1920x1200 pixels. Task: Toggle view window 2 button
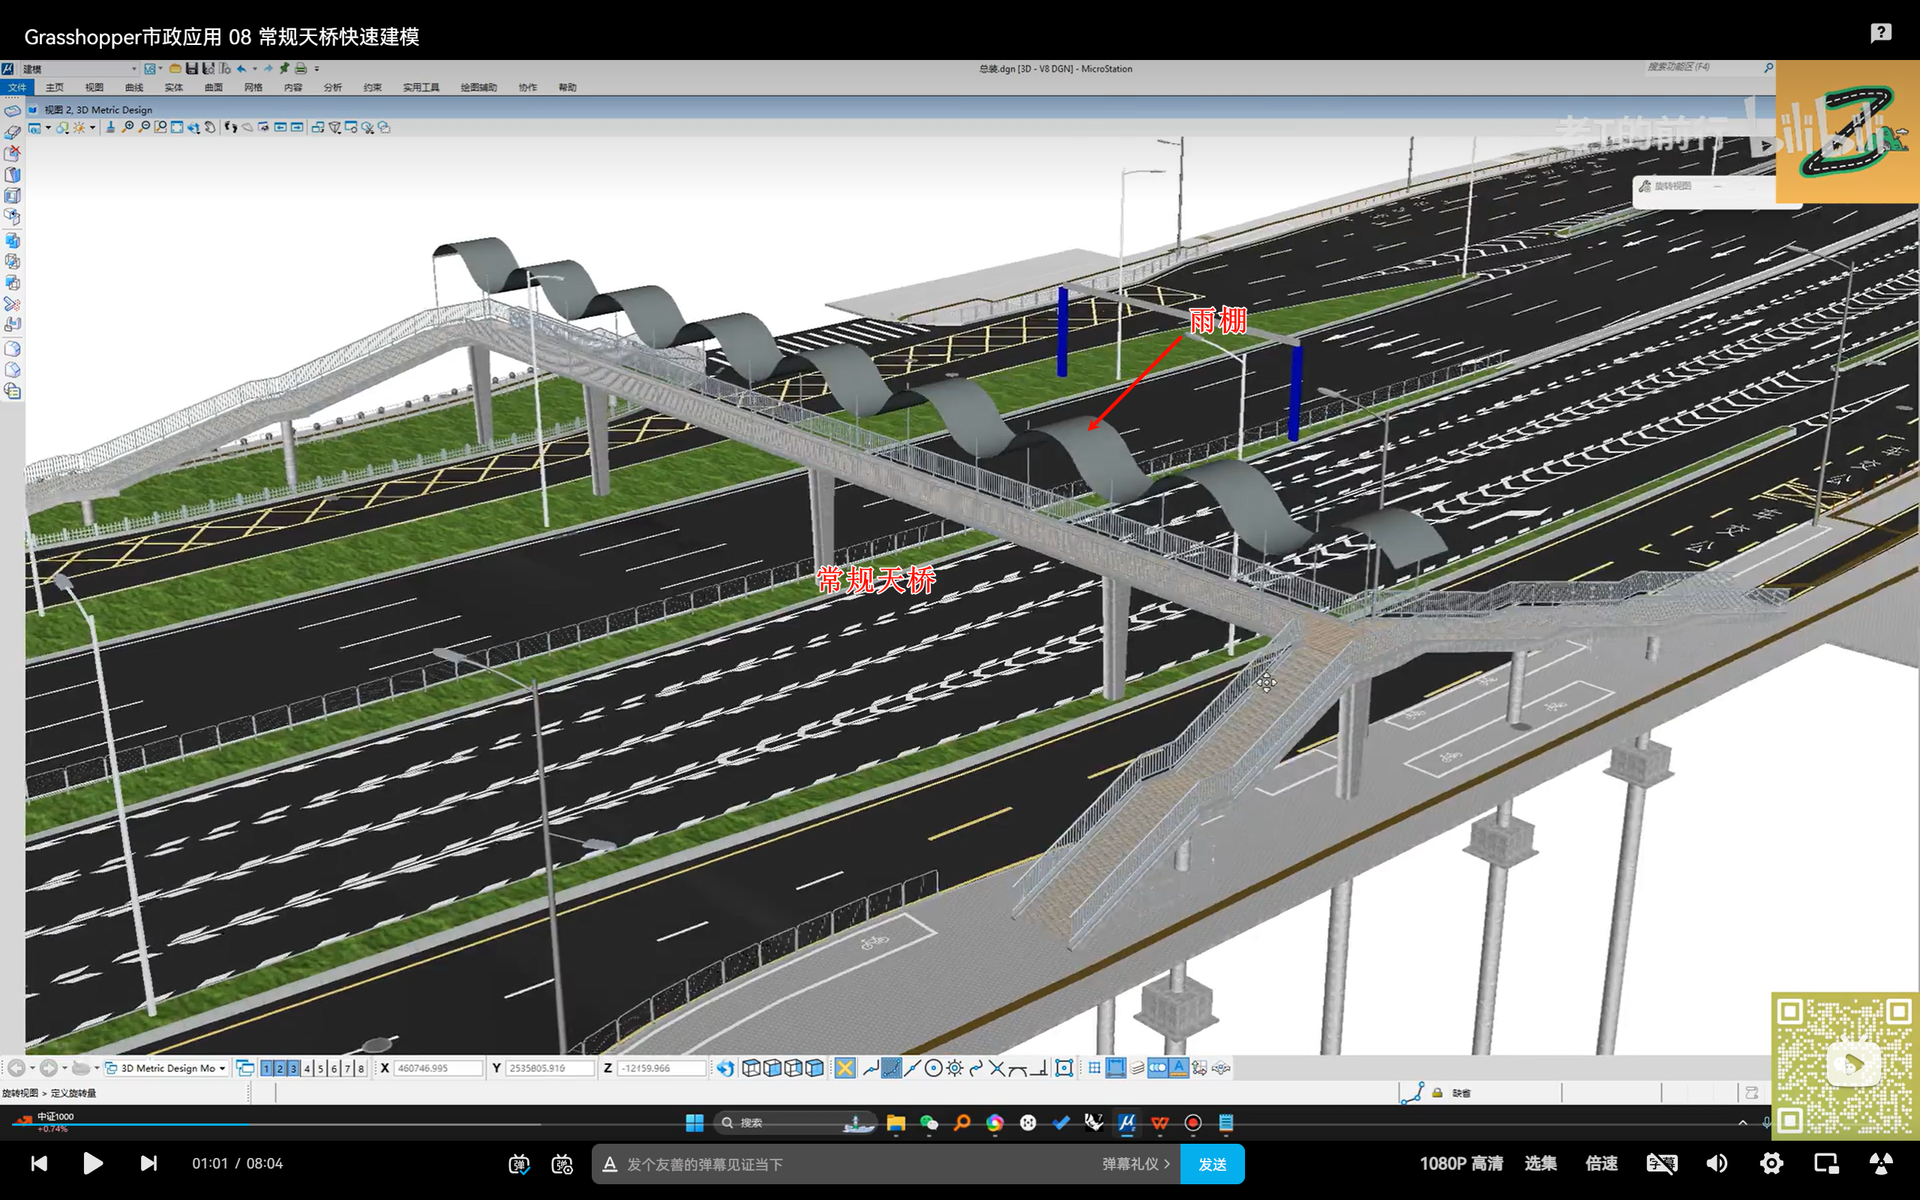tap(279, 1068)
